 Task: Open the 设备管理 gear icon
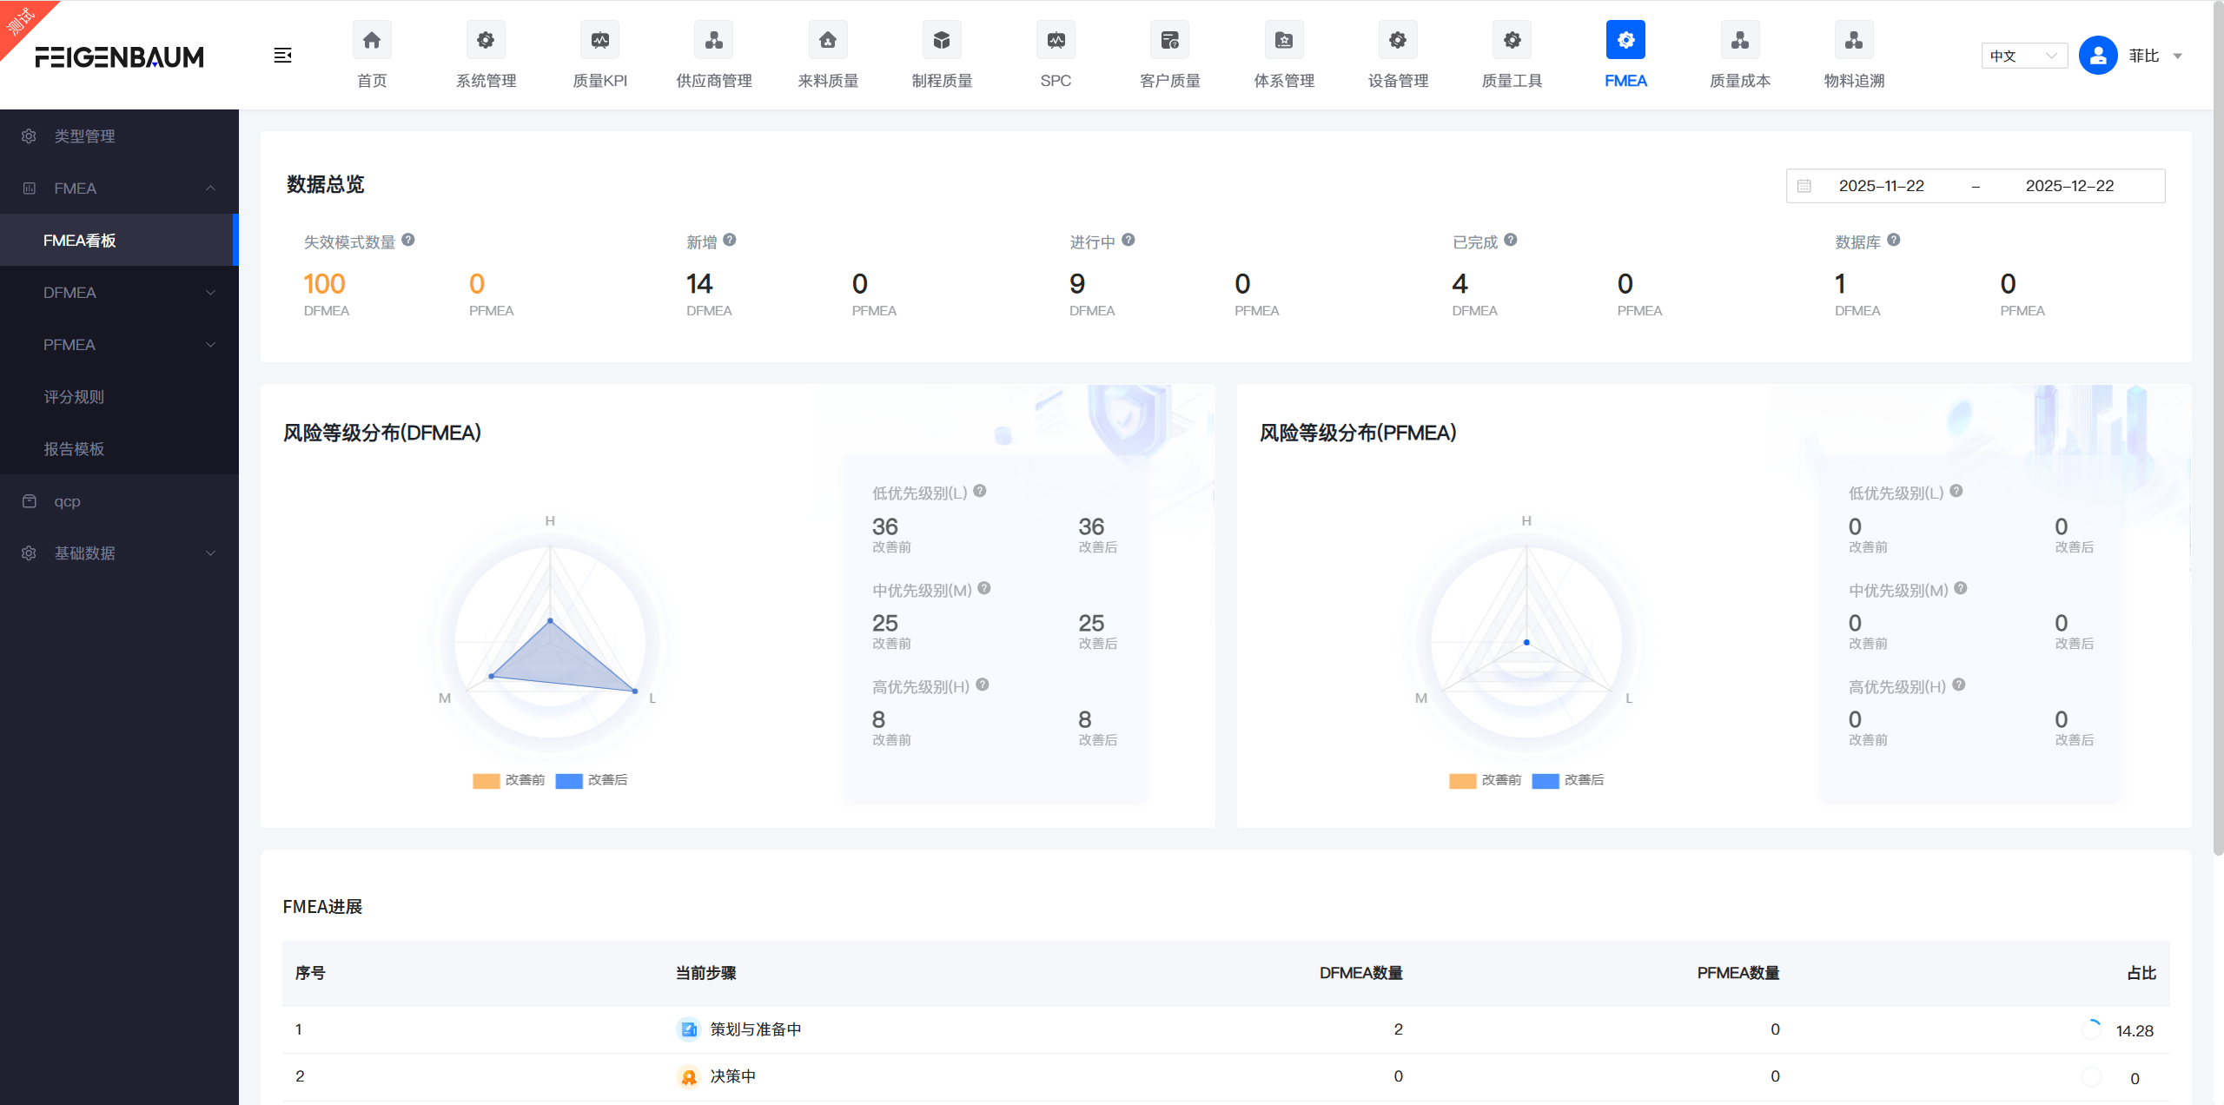pos(1397,40)
